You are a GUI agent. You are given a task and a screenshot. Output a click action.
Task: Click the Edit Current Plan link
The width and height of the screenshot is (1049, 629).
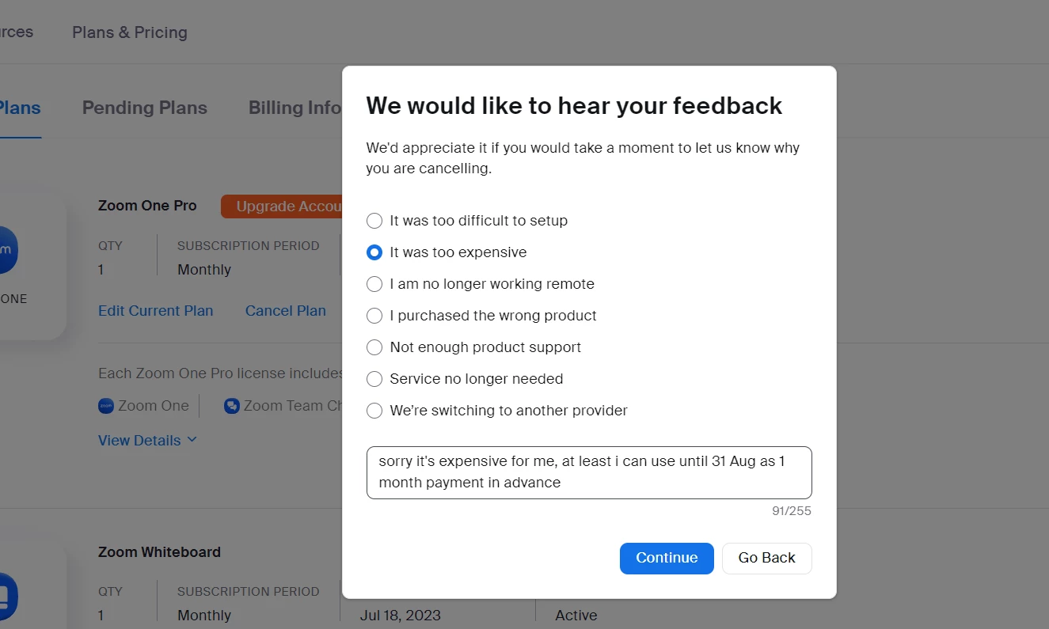tap(156, 311)
